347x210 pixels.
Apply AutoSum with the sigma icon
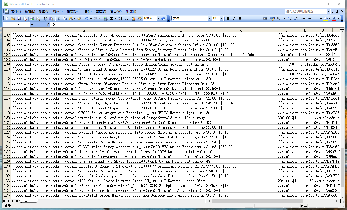point(112,19)
